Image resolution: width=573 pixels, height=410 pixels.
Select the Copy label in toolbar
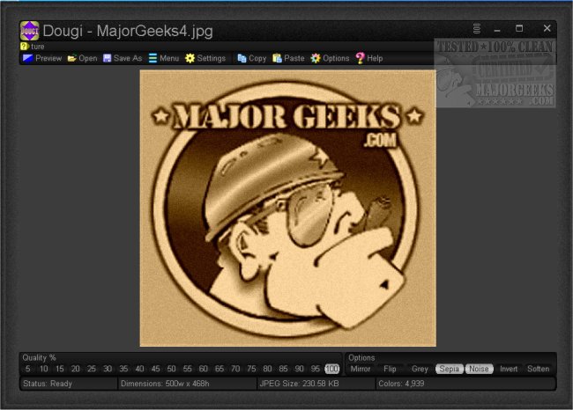tap(257, 58)
